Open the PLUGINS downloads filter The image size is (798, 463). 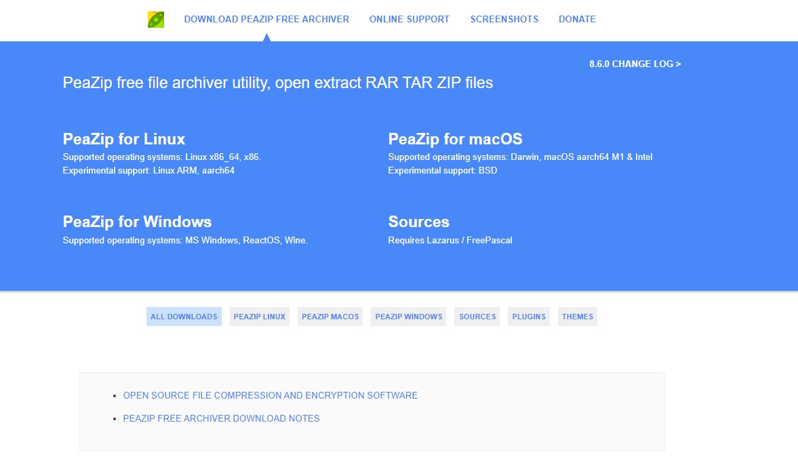(x=528, y=316)
